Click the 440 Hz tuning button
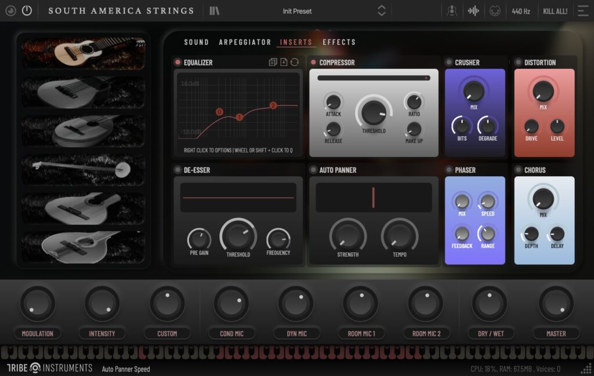The image size is (594, 376). [521, 12]
